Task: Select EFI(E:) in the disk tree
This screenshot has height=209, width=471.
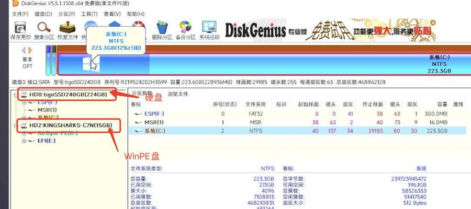Action: 47,141
